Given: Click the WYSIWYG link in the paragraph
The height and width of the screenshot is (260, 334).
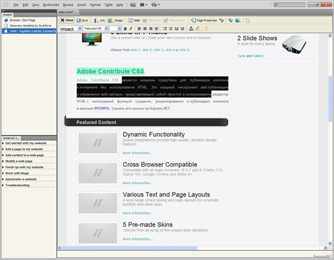Looking at the screenshot, I should (102, 109).
